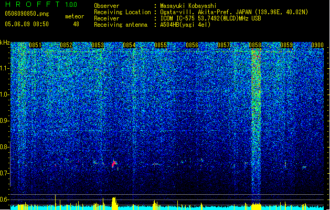
Task: Click the 0859 time marker
Action: pyautogui.click(x=286, y=45)
